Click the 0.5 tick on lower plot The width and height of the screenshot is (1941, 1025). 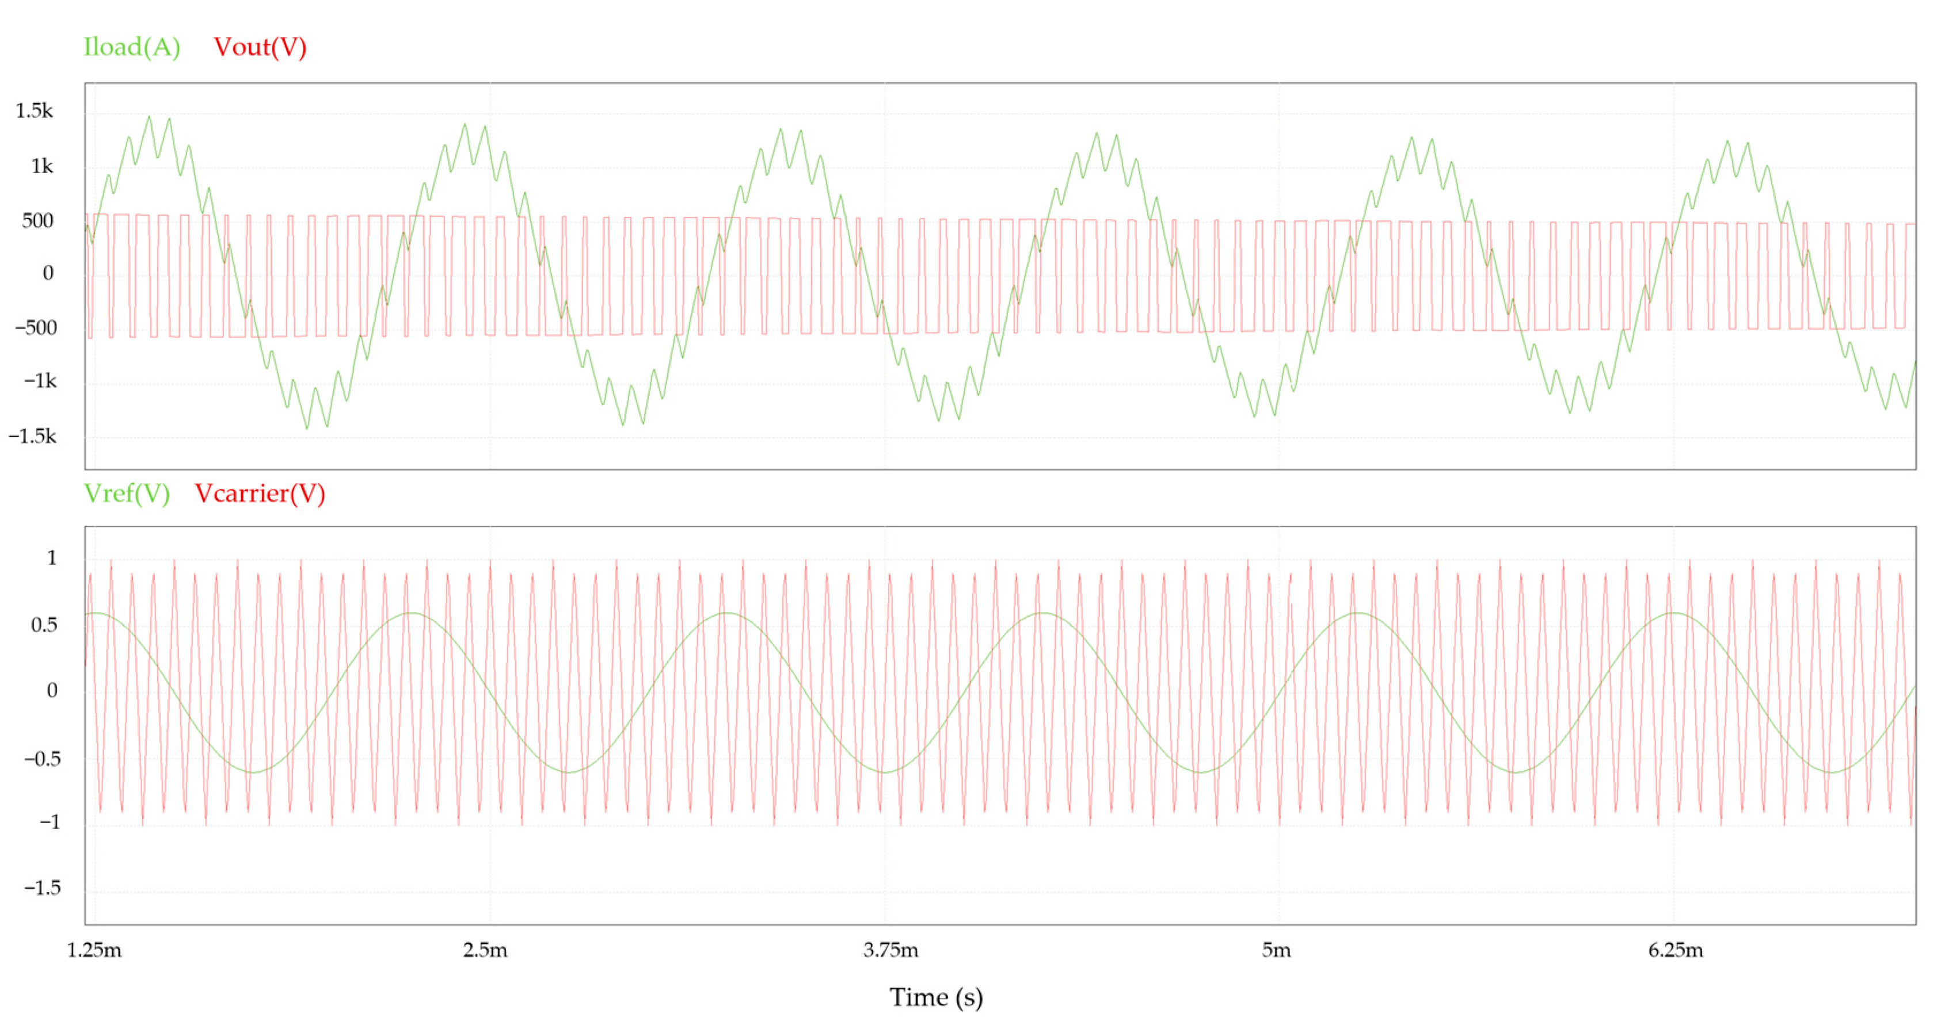point(44,625)
